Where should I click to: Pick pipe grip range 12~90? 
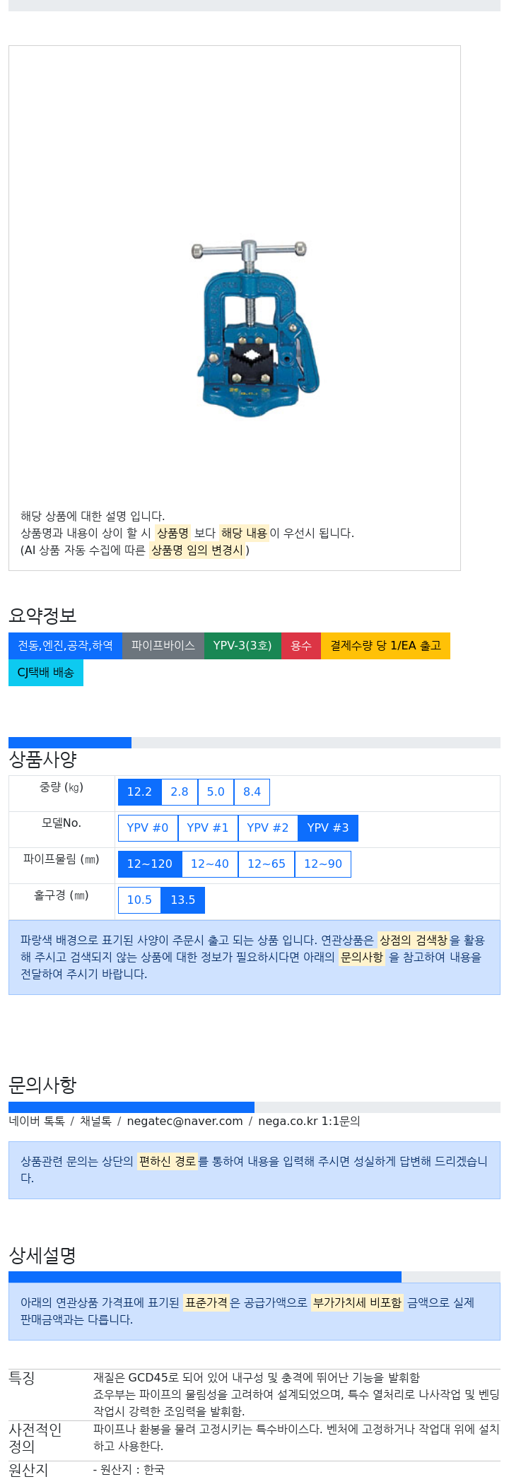[x=323, y=864]
